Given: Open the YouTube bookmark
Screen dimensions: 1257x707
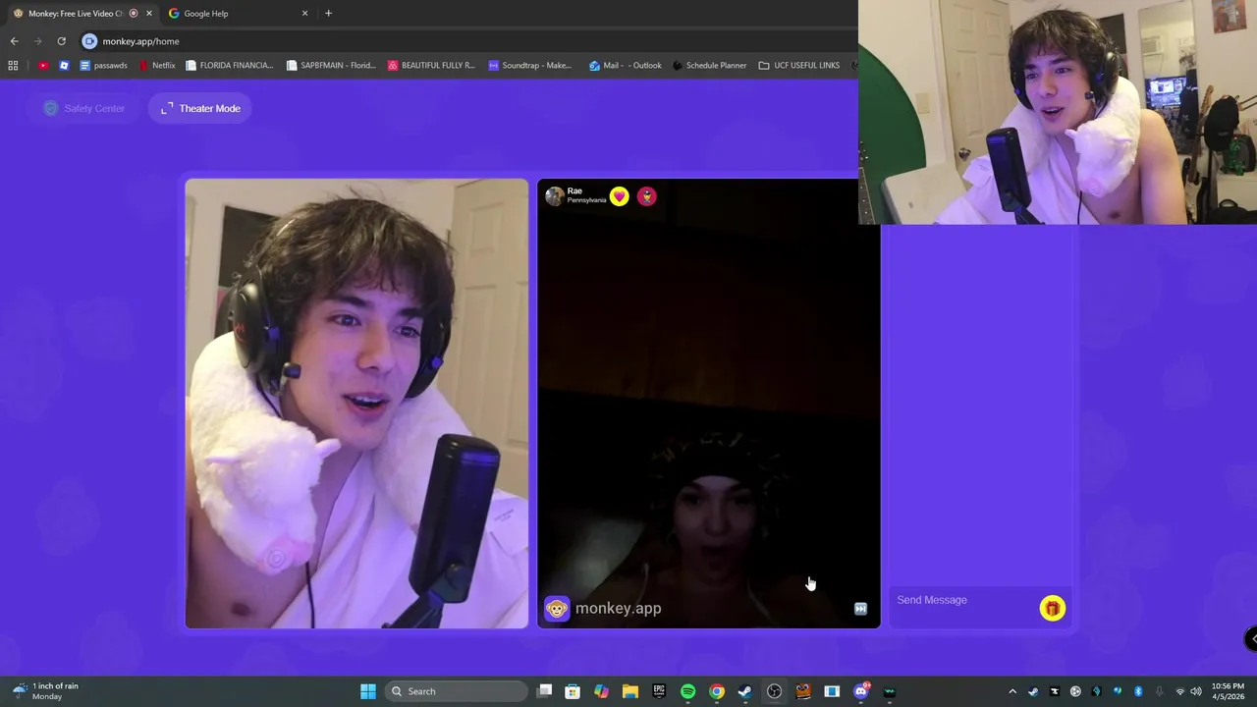Looking at the screenshot, I should [43, 66].
